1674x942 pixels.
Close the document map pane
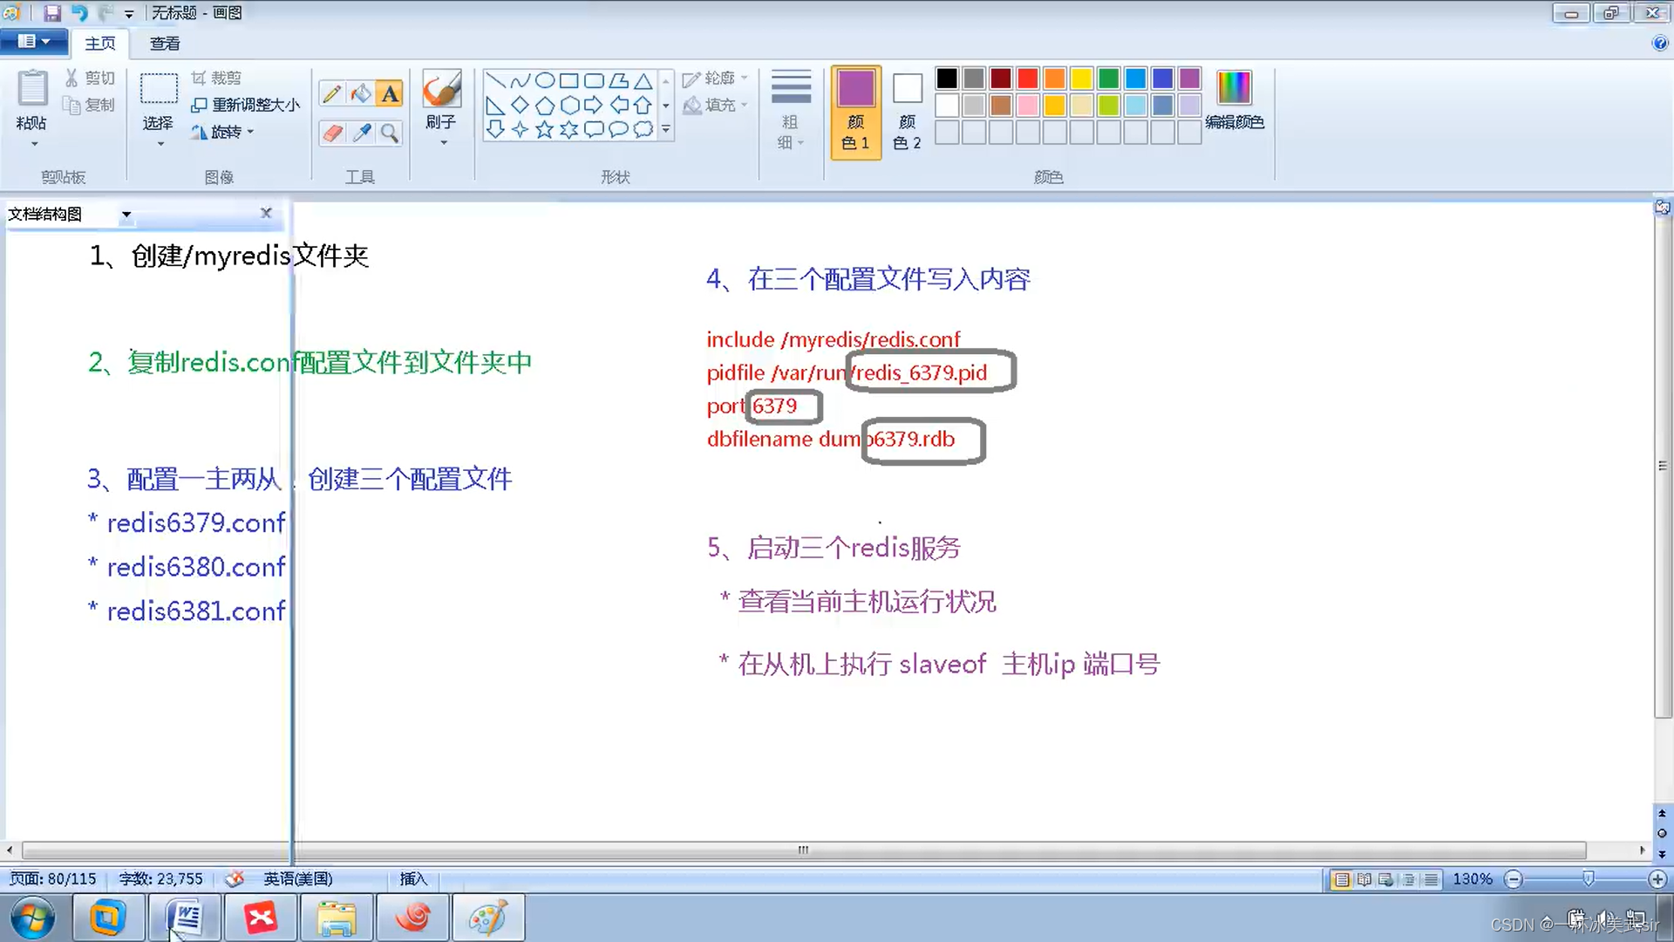coord(266,213)
